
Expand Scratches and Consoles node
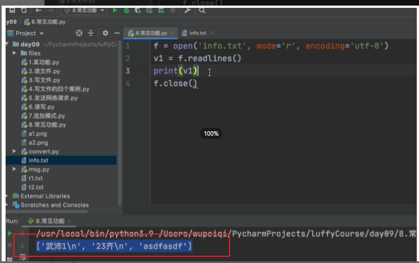[x=7, y=205]
